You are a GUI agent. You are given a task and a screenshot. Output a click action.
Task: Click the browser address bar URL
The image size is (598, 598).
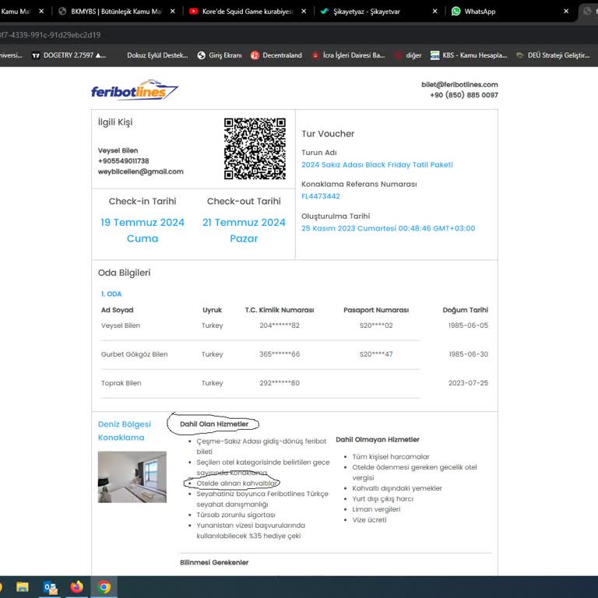point(50,35)
